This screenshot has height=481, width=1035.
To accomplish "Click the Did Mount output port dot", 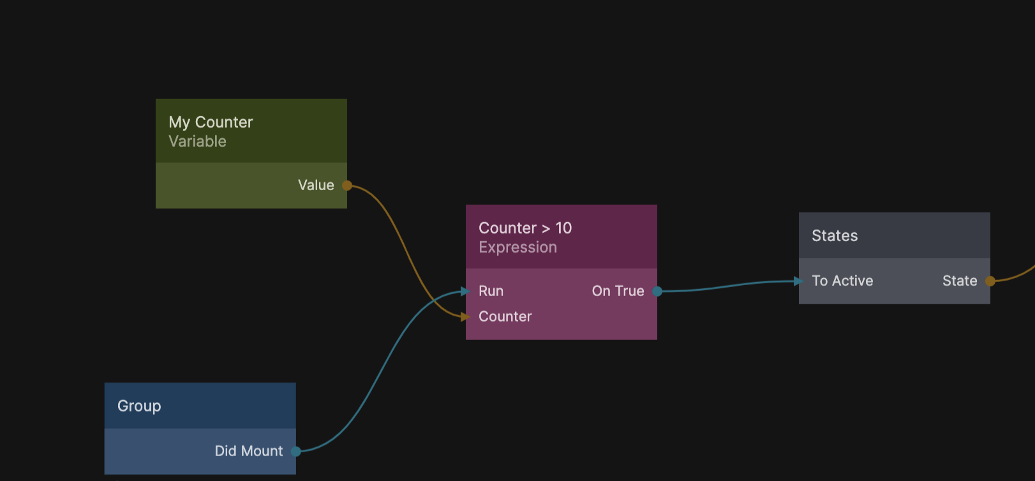I will point(296,452).
